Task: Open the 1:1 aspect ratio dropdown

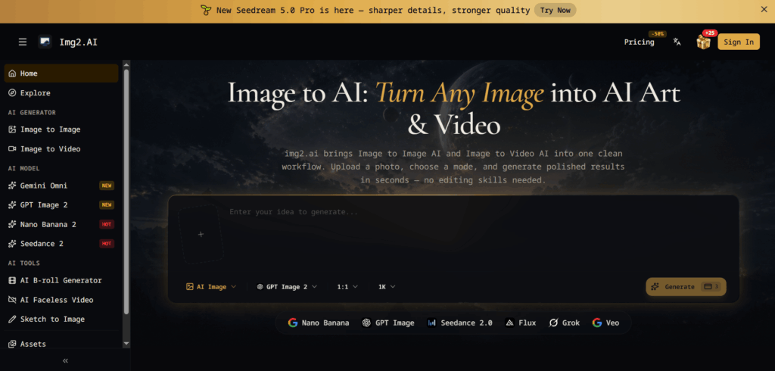Action: click(347, 286)
